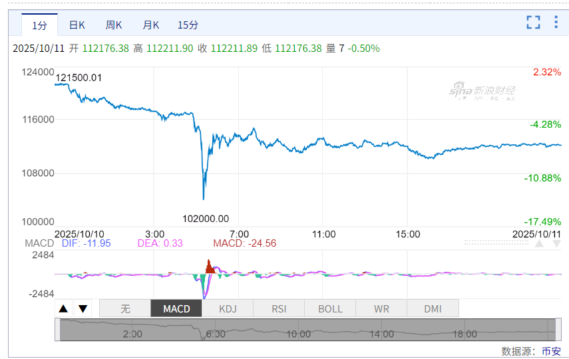
Task: Switch to the 日K chart tab
Action: pos(77,25)
